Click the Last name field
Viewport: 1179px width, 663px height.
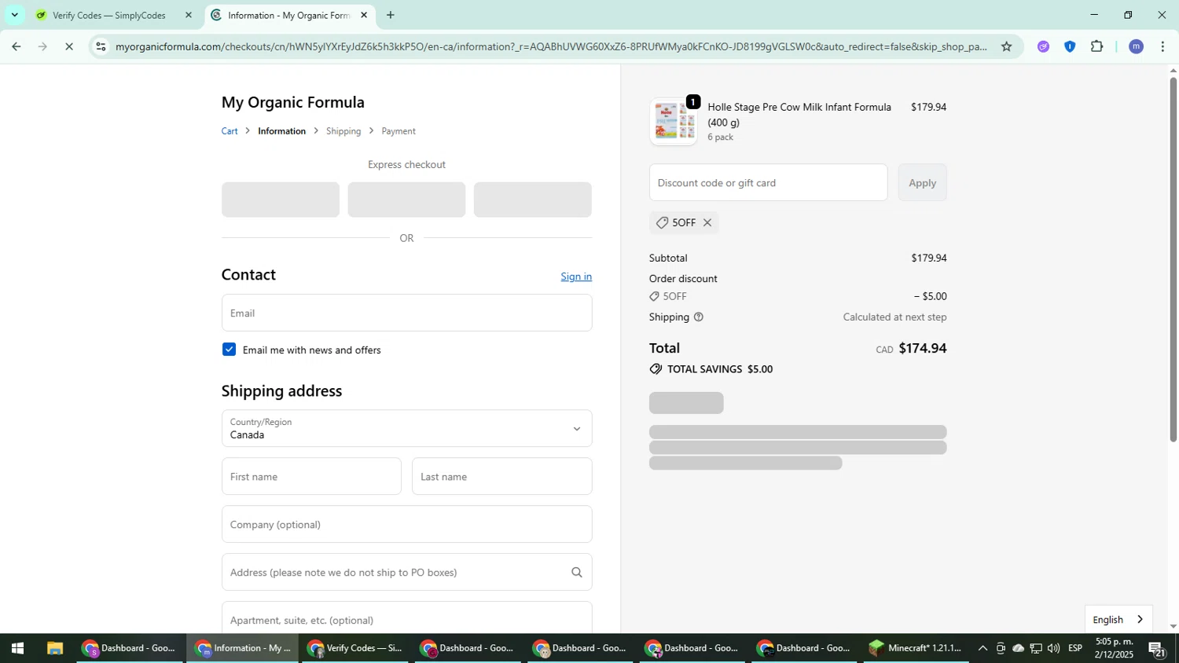(501, 477)
